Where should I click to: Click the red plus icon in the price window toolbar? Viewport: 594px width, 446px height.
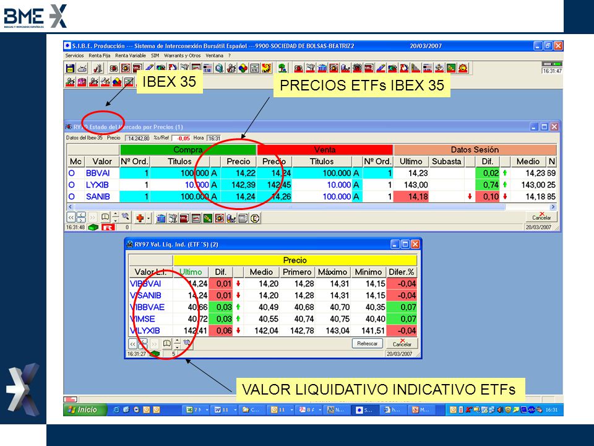coord(140,218)
